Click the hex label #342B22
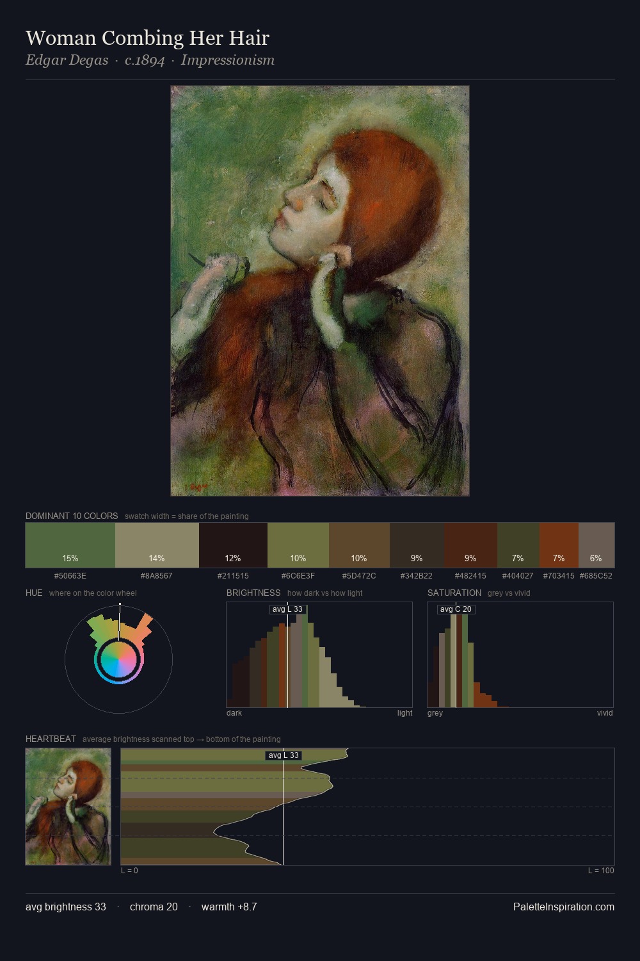This screenshot has width=640, height=961. tap(417, 576)
